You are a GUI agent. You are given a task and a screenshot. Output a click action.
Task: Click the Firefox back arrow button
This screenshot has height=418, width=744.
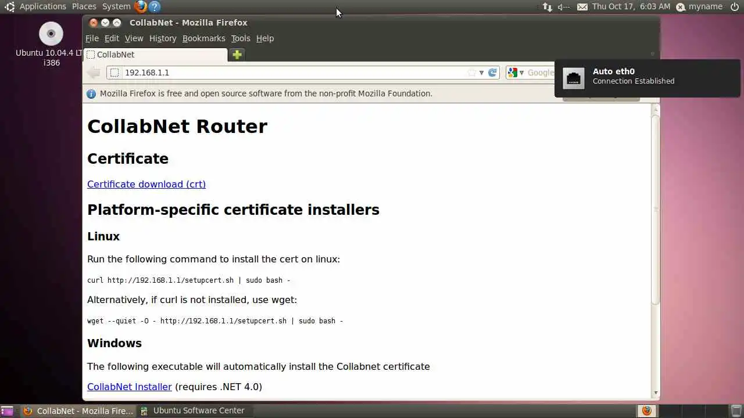[94, 73]
